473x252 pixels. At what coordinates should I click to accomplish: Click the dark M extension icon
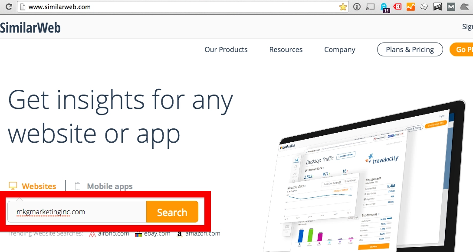[451, 7]
